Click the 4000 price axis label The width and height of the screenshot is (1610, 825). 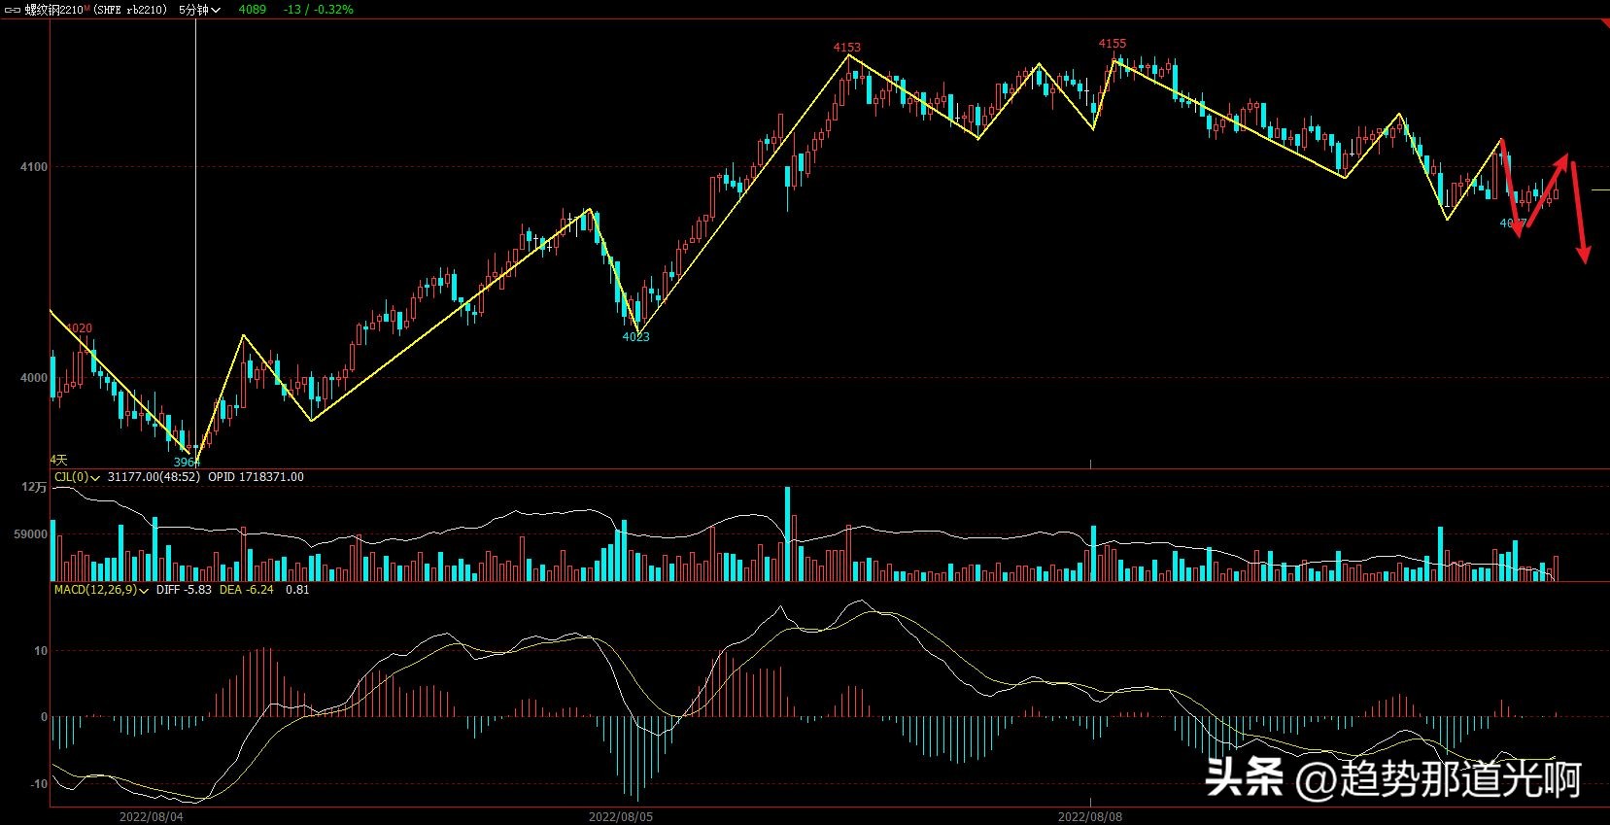pos(34,378)
